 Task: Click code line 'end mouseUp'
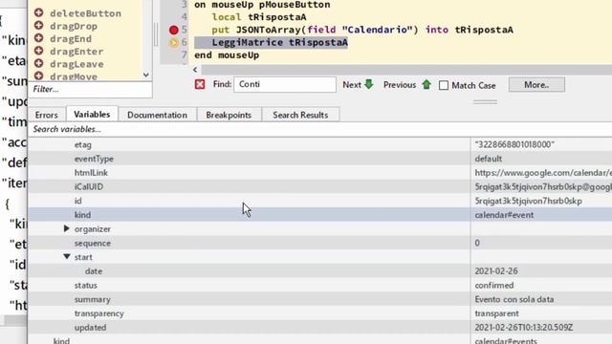click(227, 55)
